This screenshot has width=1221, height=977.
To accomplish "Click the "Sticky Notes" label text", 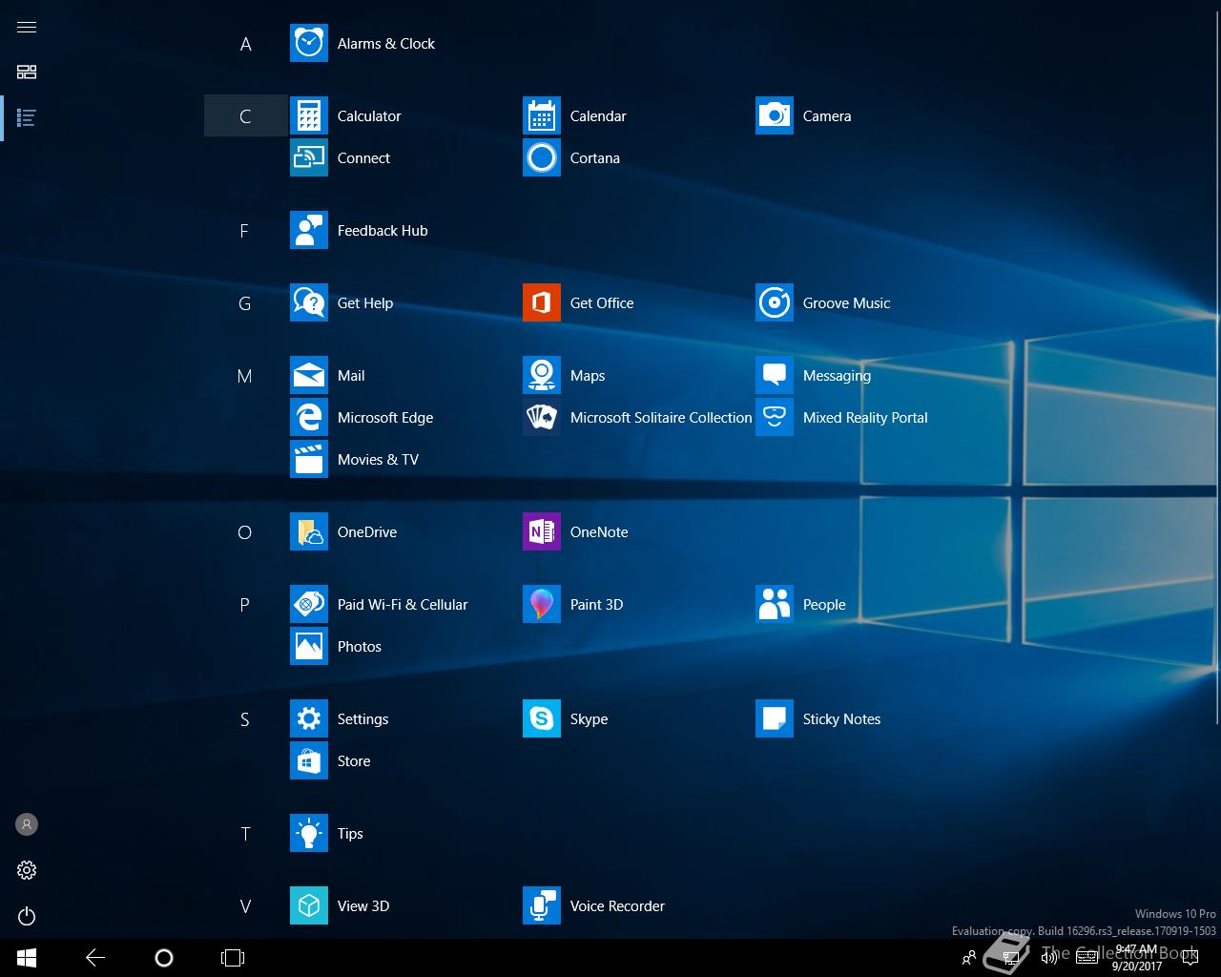I will 841,719.
